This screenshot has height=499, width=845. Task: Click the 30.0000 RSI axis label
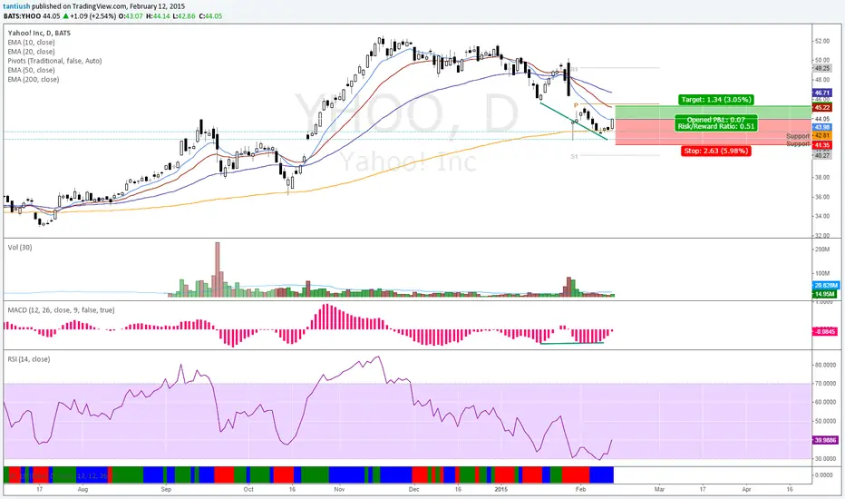pyautogui.click(x=826, y=459)
